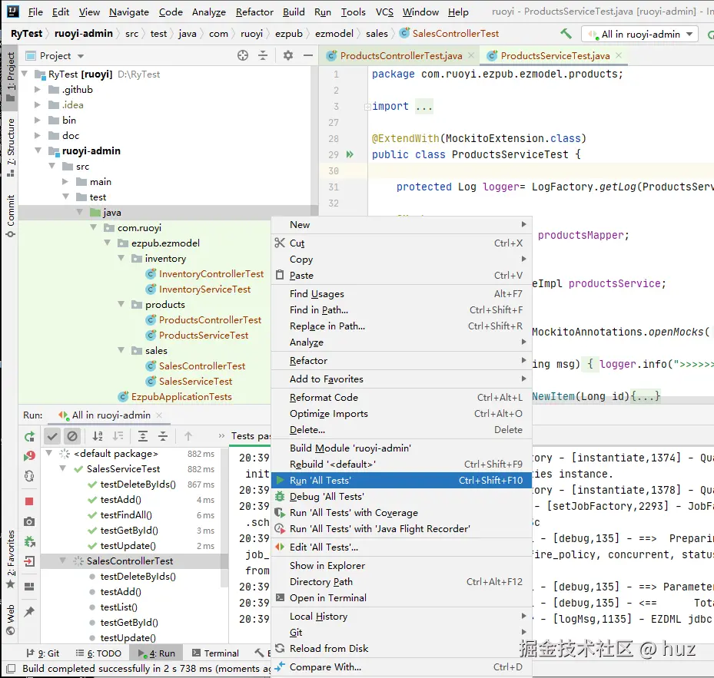
Task: Open the Terminal tool window button
Action: coord(215,653)
